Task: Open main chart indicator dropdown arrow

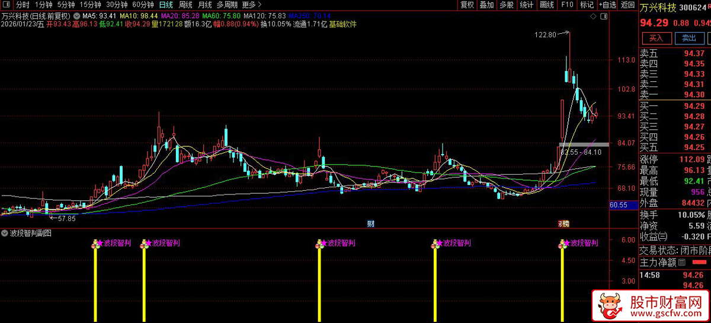Action: coord(77,15)
